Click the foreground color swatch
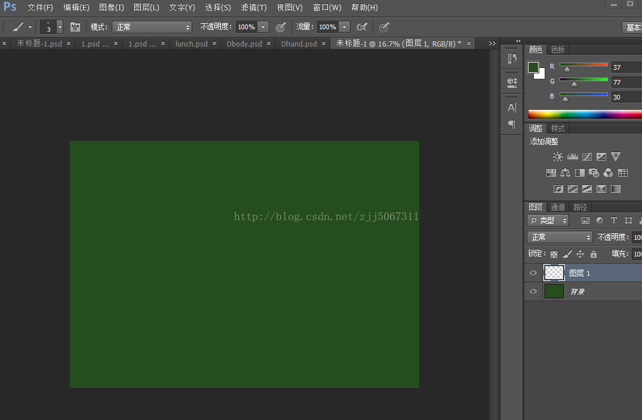 [x=533, y=67]
